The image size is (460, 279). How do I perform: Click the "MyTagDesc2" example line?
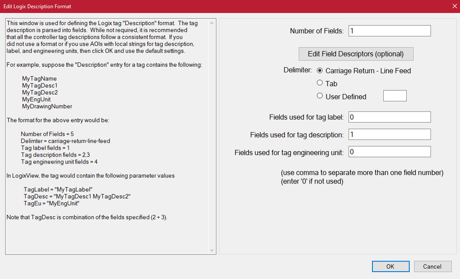[40, 92]
